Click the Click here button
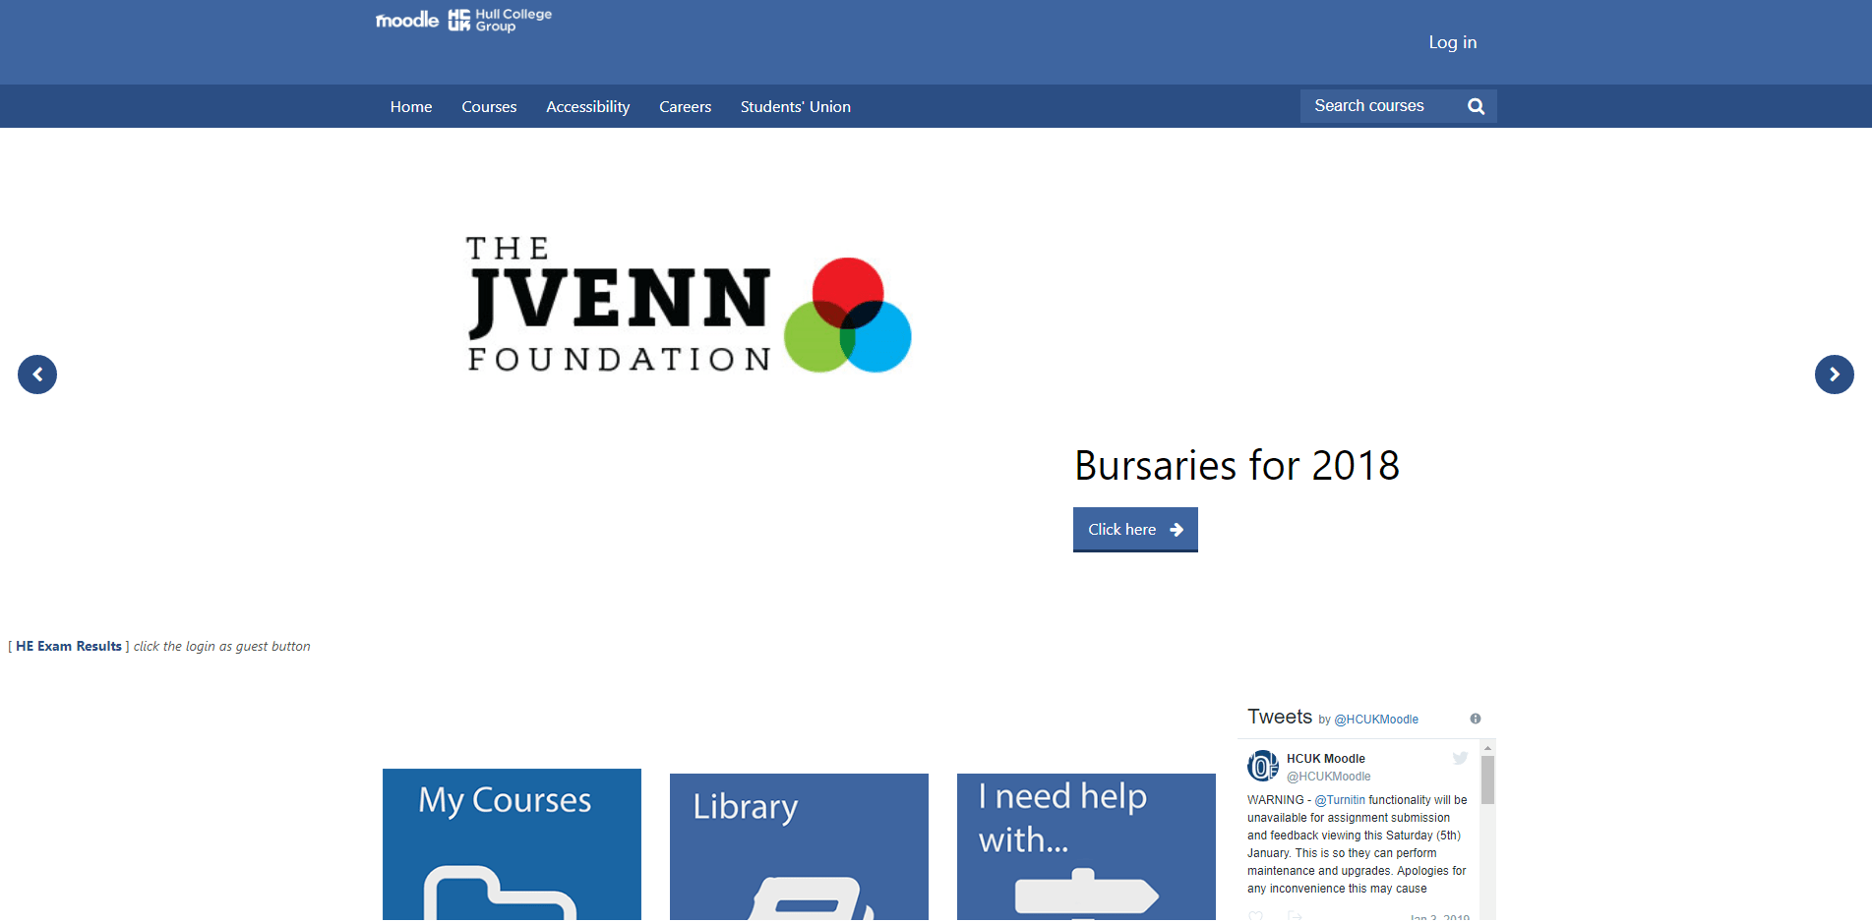This screenshot has width=1872, height=923. (1135, 530)
